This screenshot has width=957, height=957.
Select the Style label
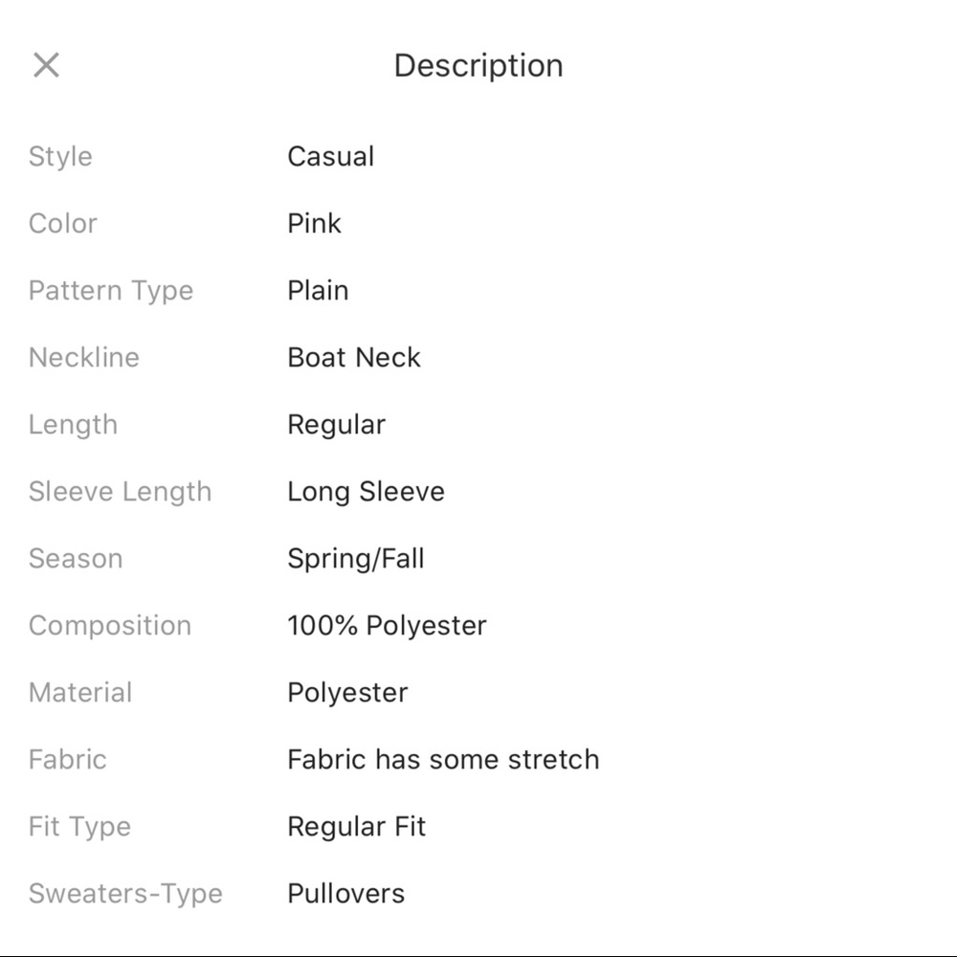click(x=60, y=157)
